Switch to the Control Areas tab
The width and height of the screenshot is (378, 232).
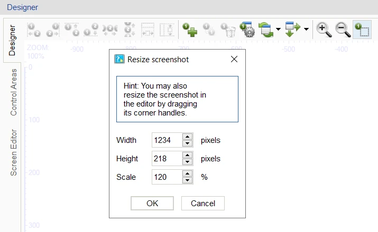[x=14, y=92]
